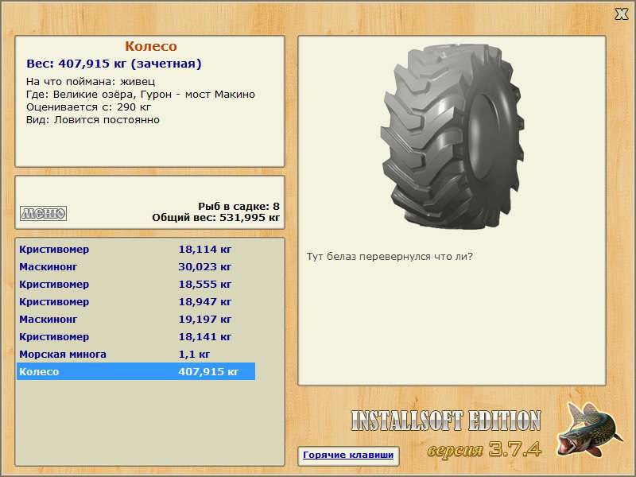Select the Кристивомер 18,141 кг row
Screen dimensions: 636x477
coord(136,336)
